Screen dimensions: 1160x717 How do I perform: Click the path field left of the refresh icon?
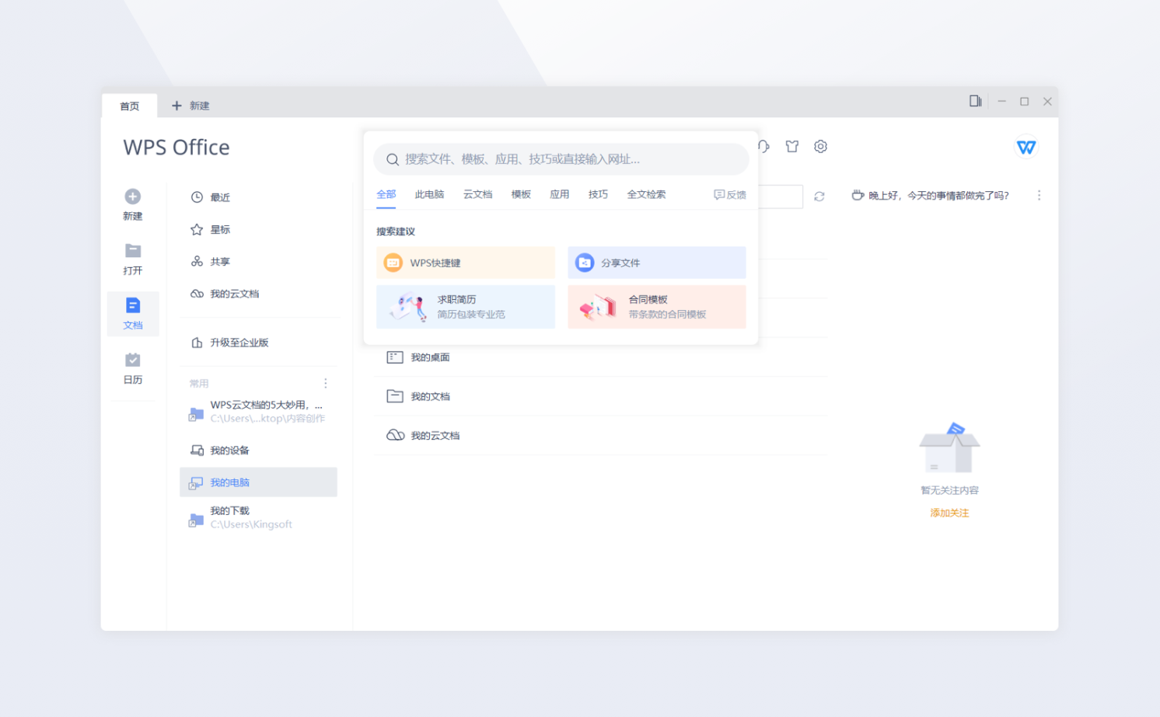tap(781, 197)
